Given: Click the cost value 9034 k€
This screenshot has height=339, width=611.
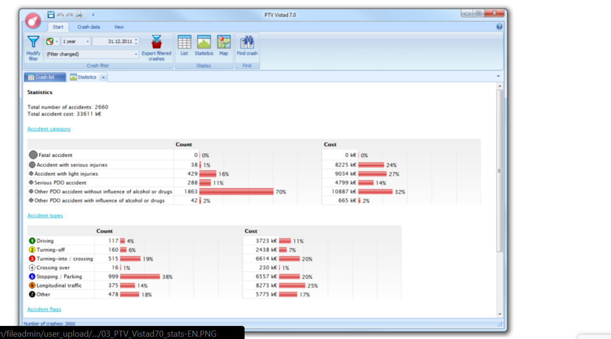Looking at the screenshot, I should coord(345,173).
